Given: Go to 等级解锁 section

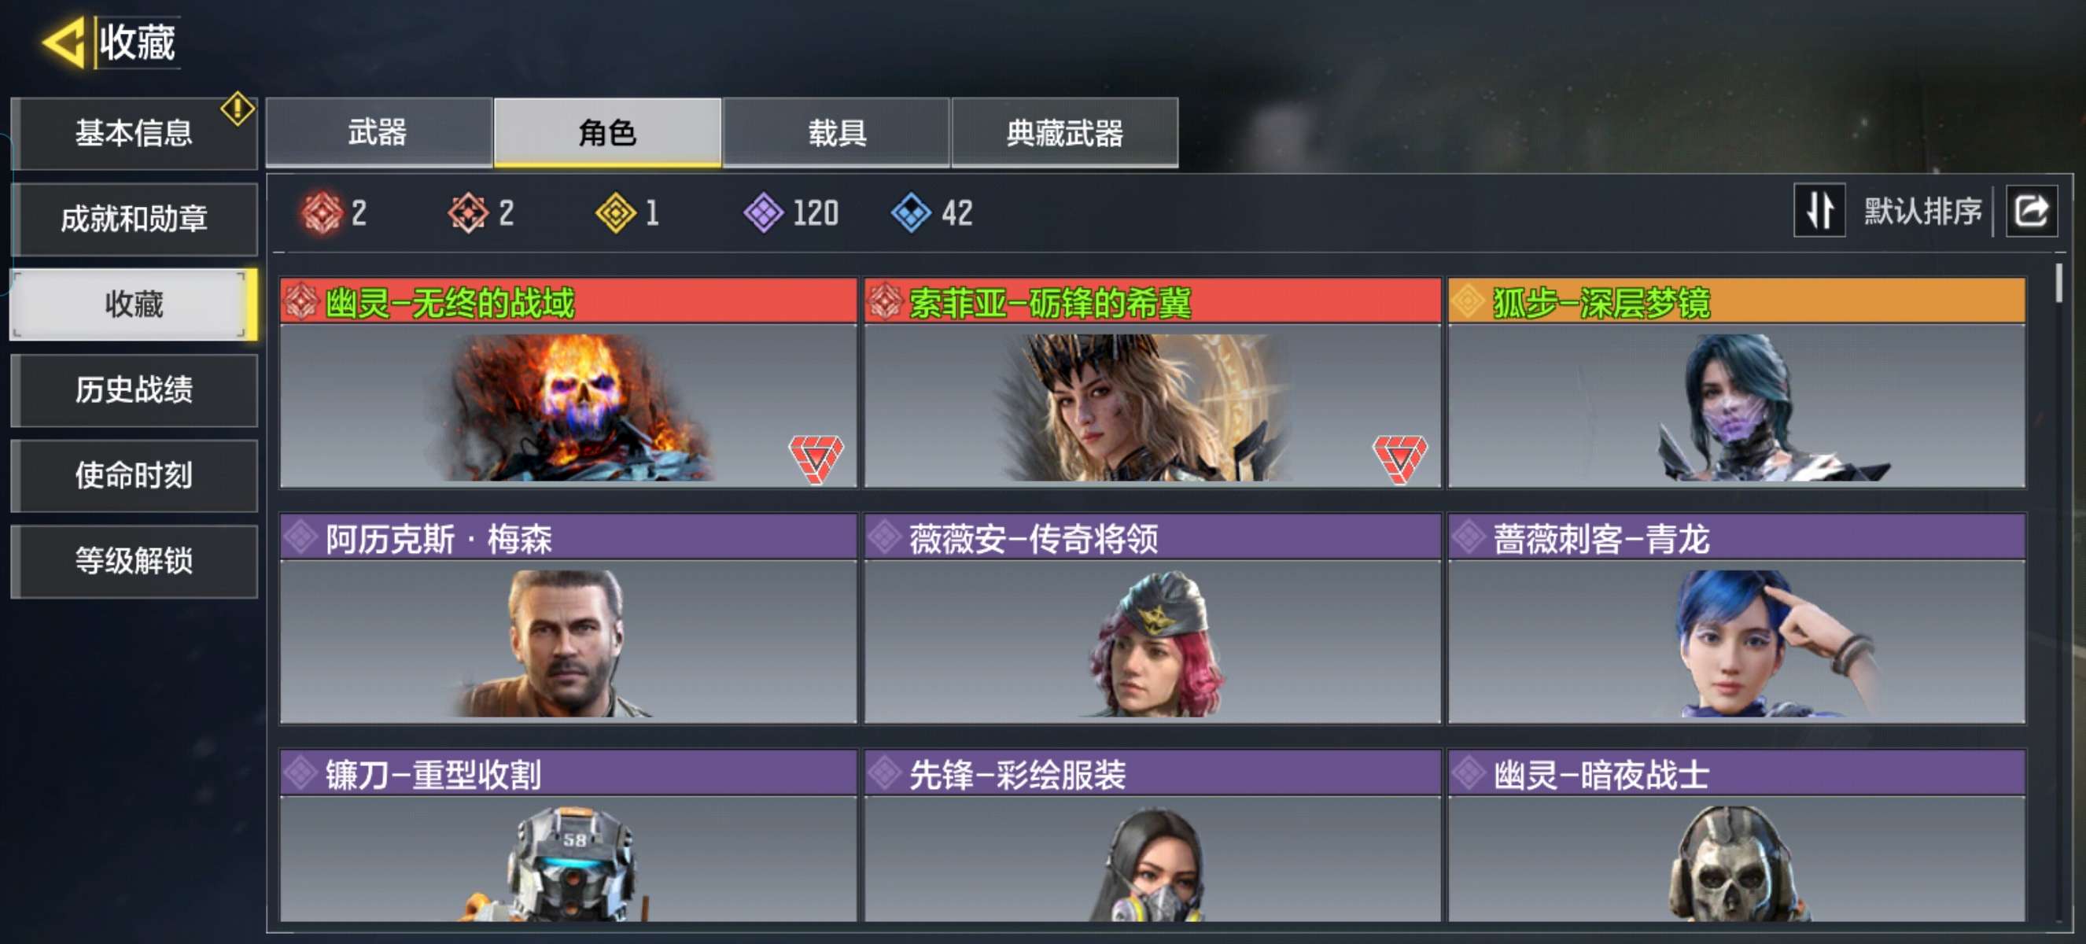Looking at the screenshot, I should pyautogui.click(x=135, y=560).
